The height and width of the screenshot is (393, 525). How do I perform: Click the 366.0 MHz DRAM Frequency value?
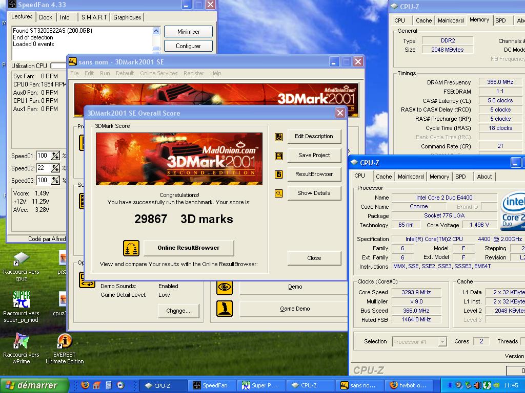pos(500,82)
